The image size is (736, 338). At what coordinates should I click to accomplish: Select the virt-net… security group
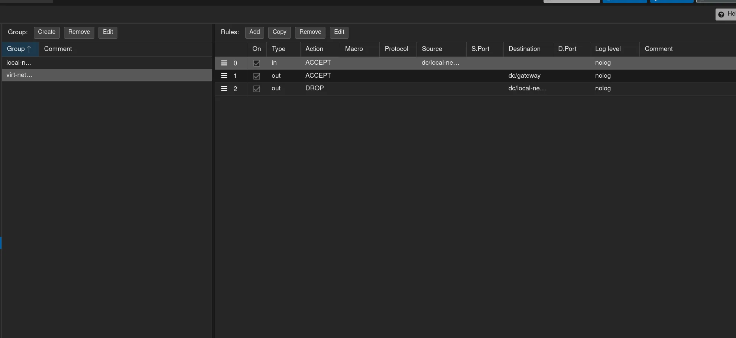tap(19, 75)
